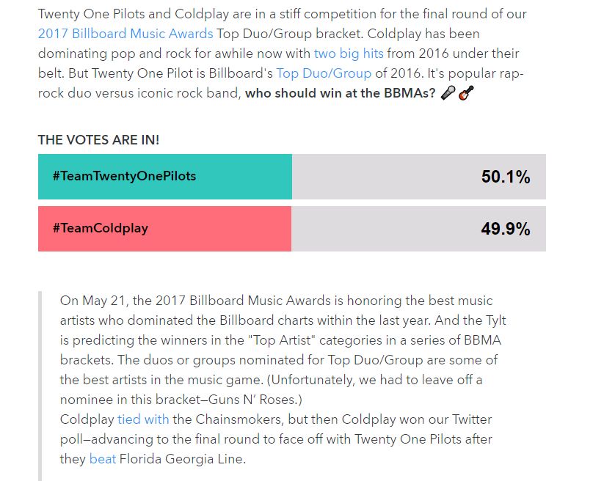This screenshot has height=481, width=604.
Task: Click the gray remainder of the TwentyOnePilots bar
Action: [382, 177]
